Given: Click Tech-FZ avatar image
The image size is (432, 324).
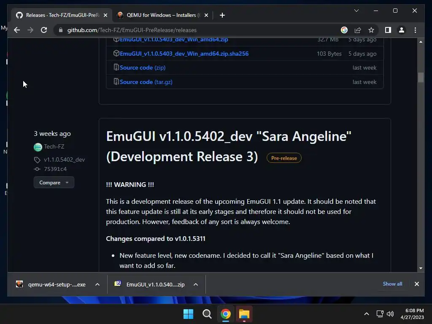Looking at the screenshot, I should (38, 147).
